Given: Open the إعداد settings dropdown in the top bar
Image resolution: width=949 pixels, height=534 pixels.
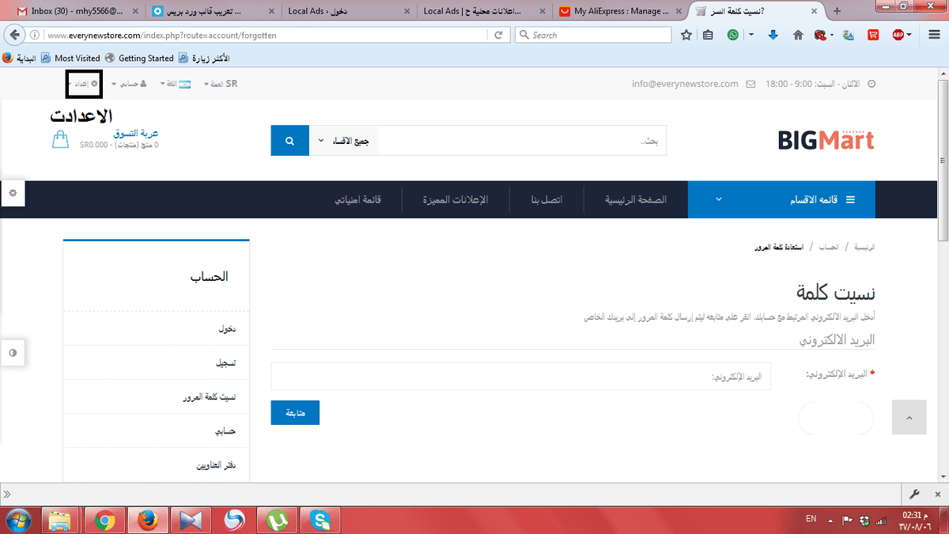Looking at the screenshot, I should point(83,83).
